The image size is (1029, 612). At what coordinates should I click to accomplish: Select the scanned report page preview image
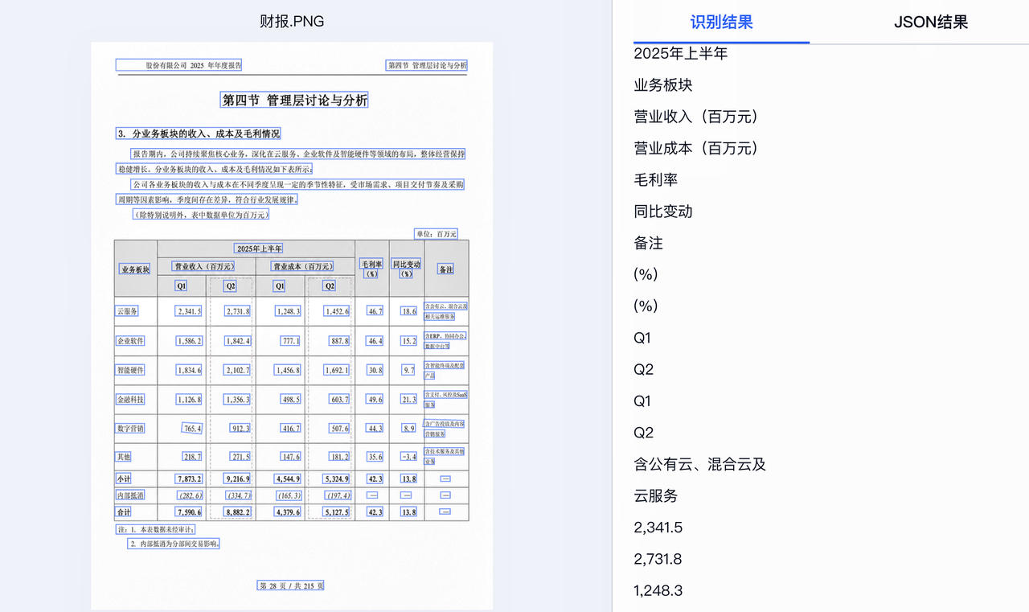click(x=292, y=326)
